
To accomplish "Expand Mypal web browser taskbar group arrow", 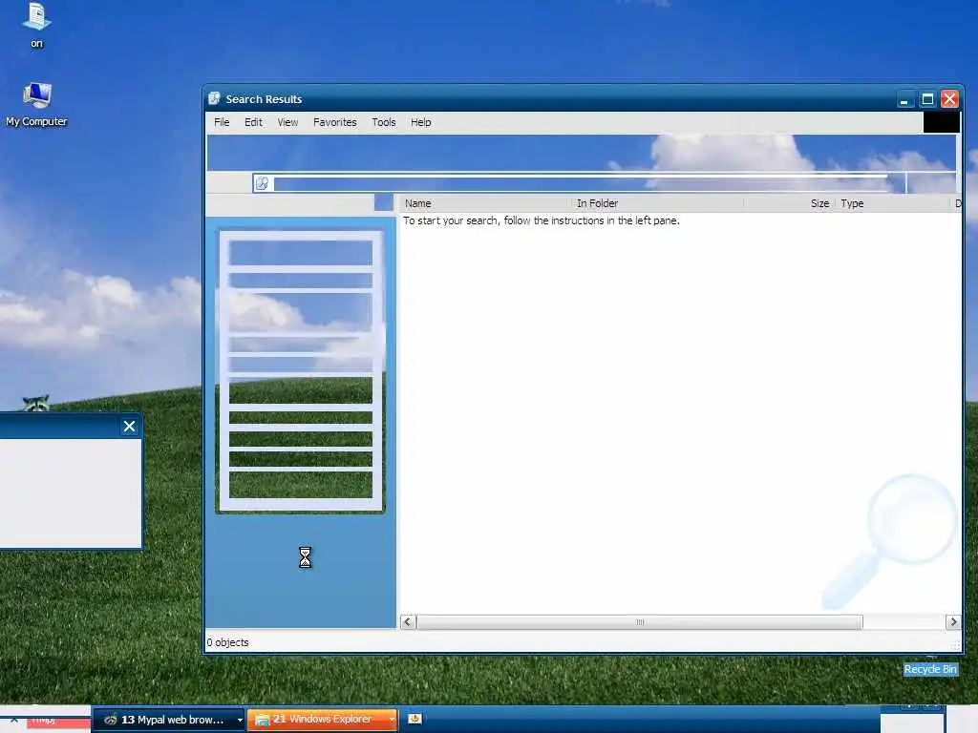I will click(x=240, y=720).
